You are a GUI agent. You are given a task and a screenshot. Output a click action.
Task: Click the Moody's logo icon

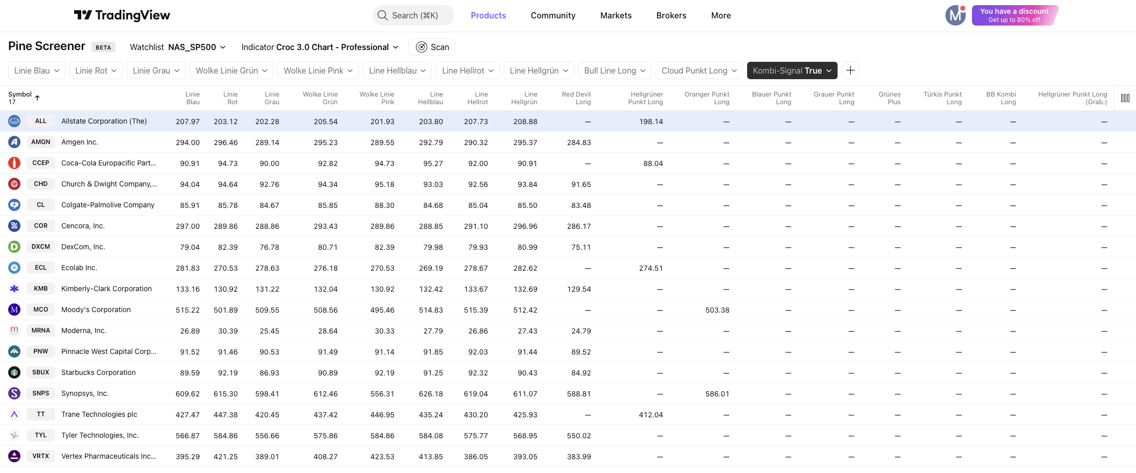point(14,310)
